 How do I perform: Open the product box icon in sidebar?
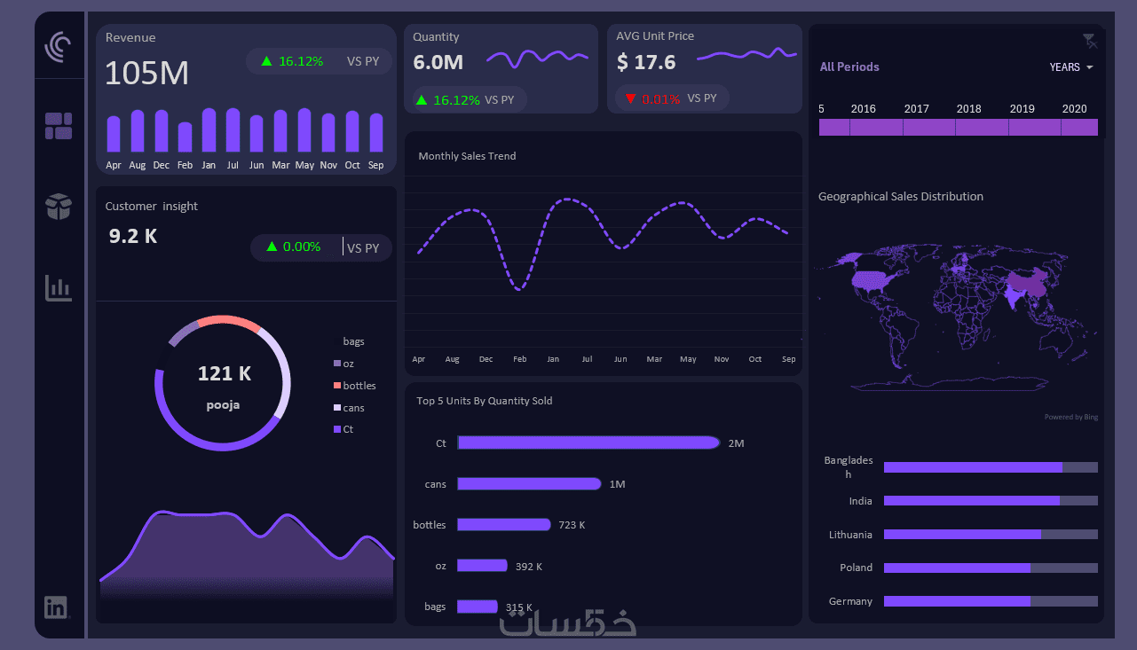[59, 207]
